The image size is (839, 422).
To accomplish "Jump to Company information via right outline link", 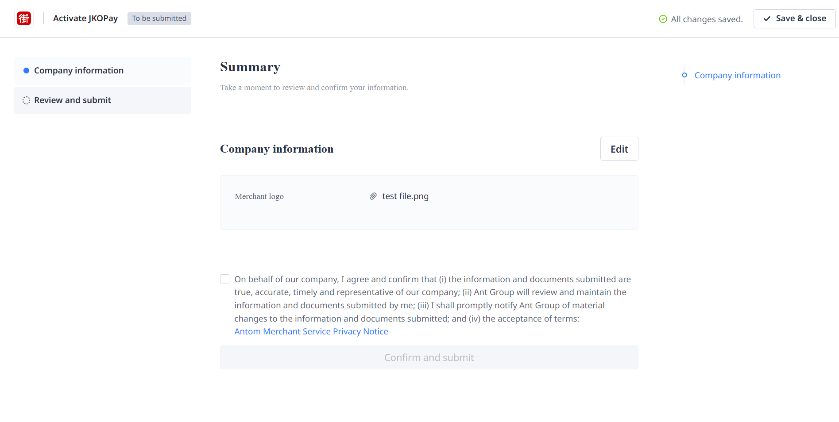I will click(737, 76).
